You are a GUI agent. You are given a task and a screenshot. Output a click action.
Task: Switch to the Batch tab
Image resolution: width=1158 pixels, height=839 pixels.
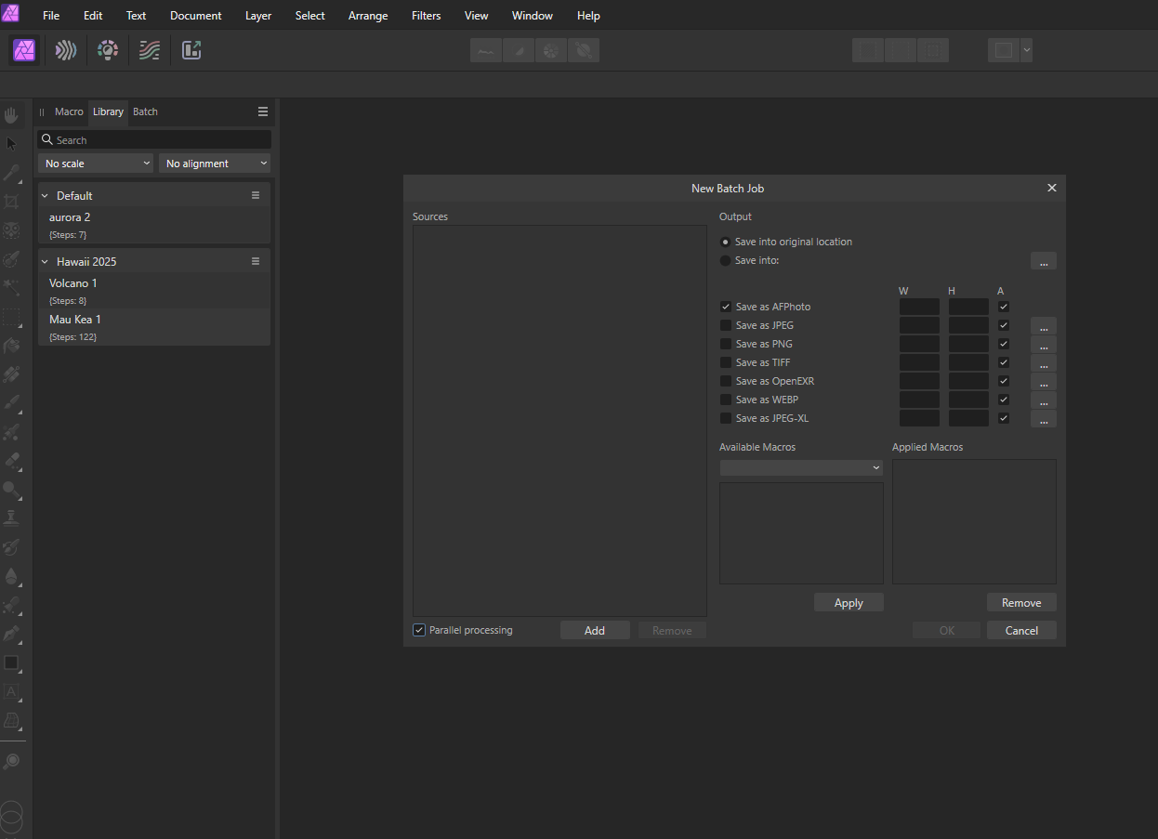click(145, 111)
